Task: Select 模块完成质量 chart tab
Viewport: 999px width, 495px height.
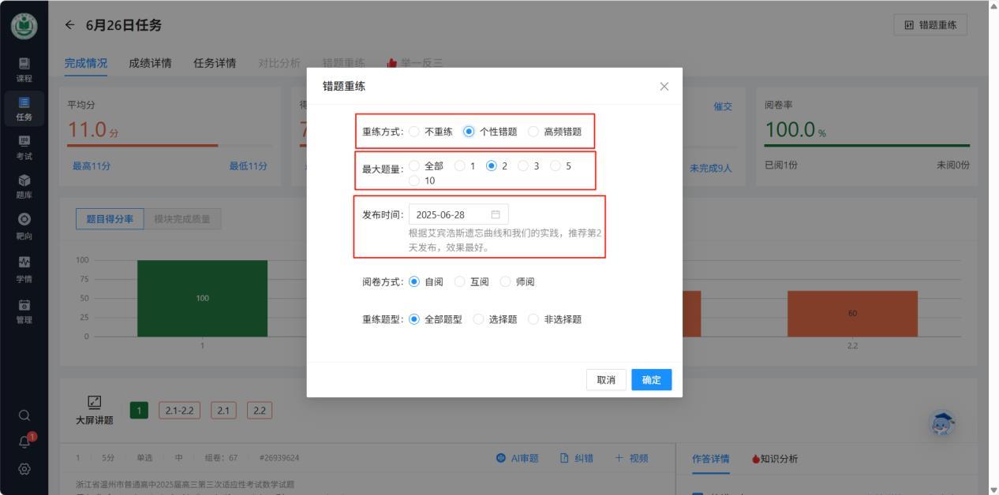Action: pos(182,219)
